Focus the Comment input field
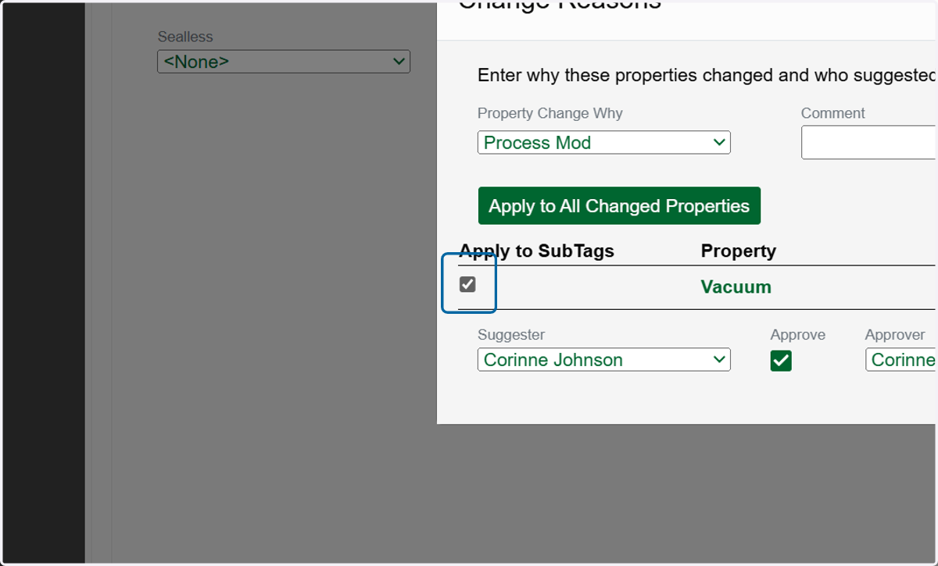This screenshot has height=566, width=938. coord(868,143)
